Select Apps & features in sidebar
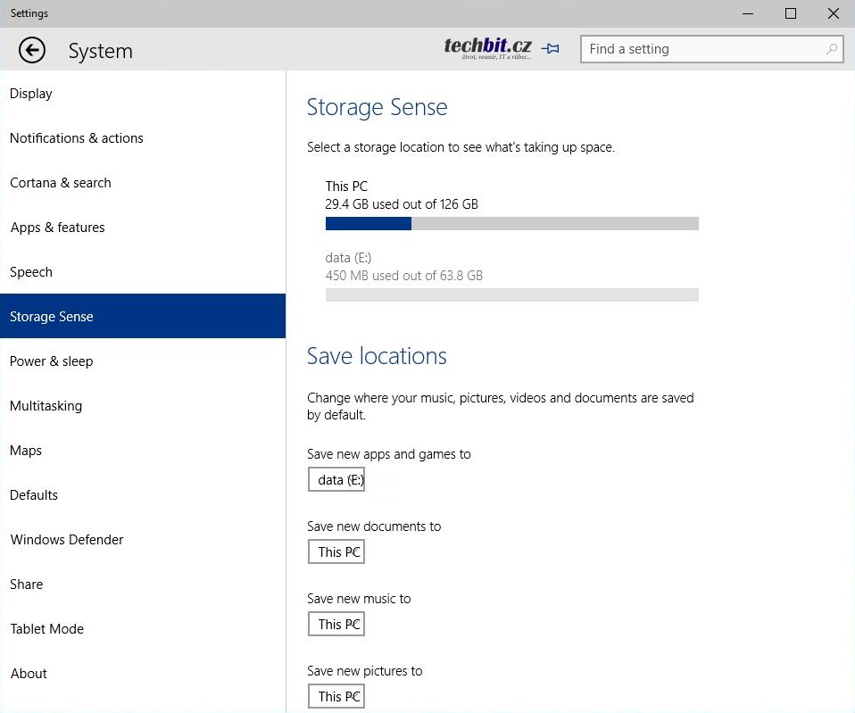The image size is (855, 713). pyautogui.click(x=58, y=228)
